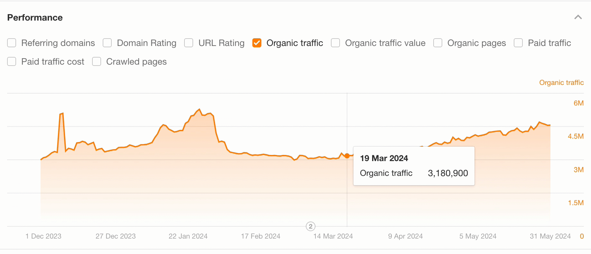Viewport: 591px width, 254px height.
Task: Check the URL Rating box
Action: (189, 43)
